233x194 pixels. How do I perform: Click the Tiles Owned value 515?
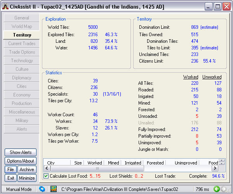point(195,34)
